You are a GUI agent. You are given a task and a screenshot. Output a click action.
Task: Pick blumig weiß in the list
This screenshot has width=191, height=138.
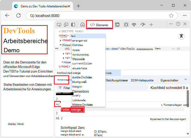coord(88,82)
